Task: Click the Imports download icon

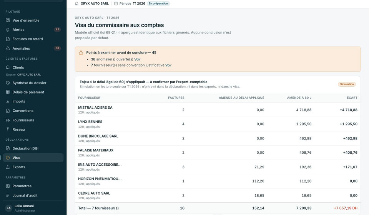Action: 8,101
